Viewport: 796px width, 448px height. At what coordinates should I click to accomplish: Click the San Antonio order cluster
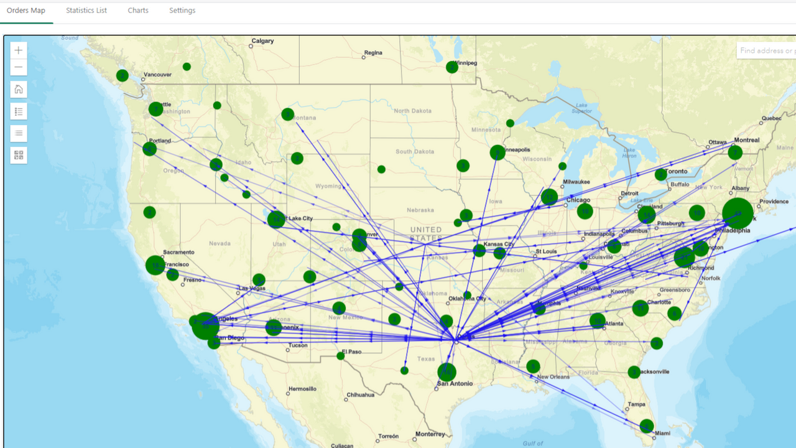point(445,370)
